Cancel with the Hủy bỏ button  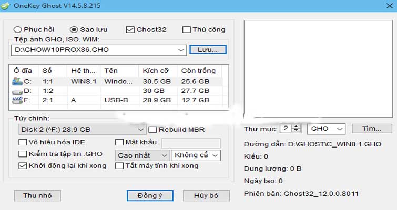click(x=206, y=196)
